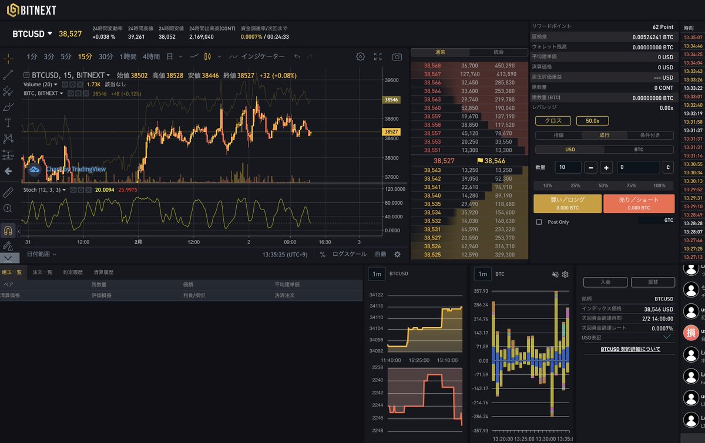Open the 注文一覧 orders tab
This screenshot has height=443, width=705.
tap(42, 272)
